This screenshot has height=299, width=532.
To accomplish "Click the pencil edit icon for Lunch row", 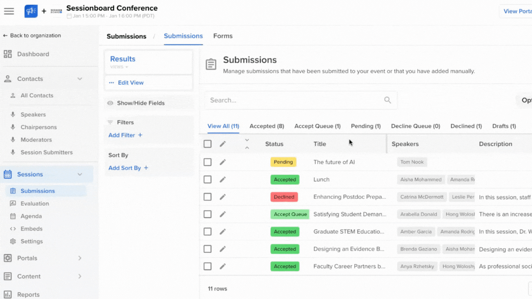I will coord(223,179).
